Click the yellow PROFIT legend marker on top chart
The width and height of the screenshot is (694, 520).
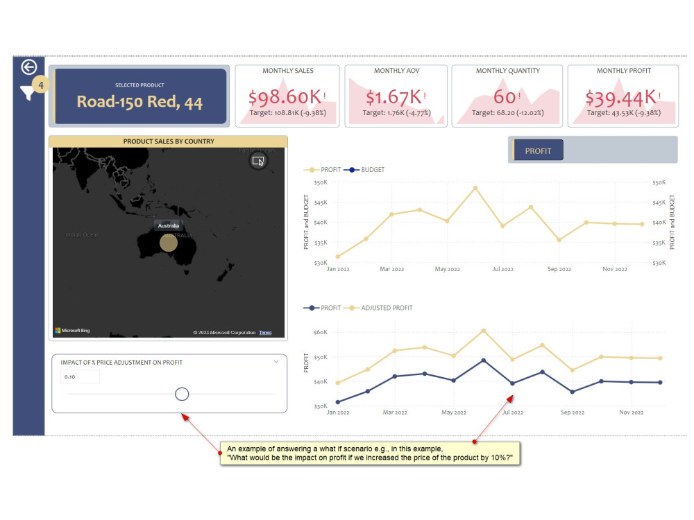tap(312, 170)
